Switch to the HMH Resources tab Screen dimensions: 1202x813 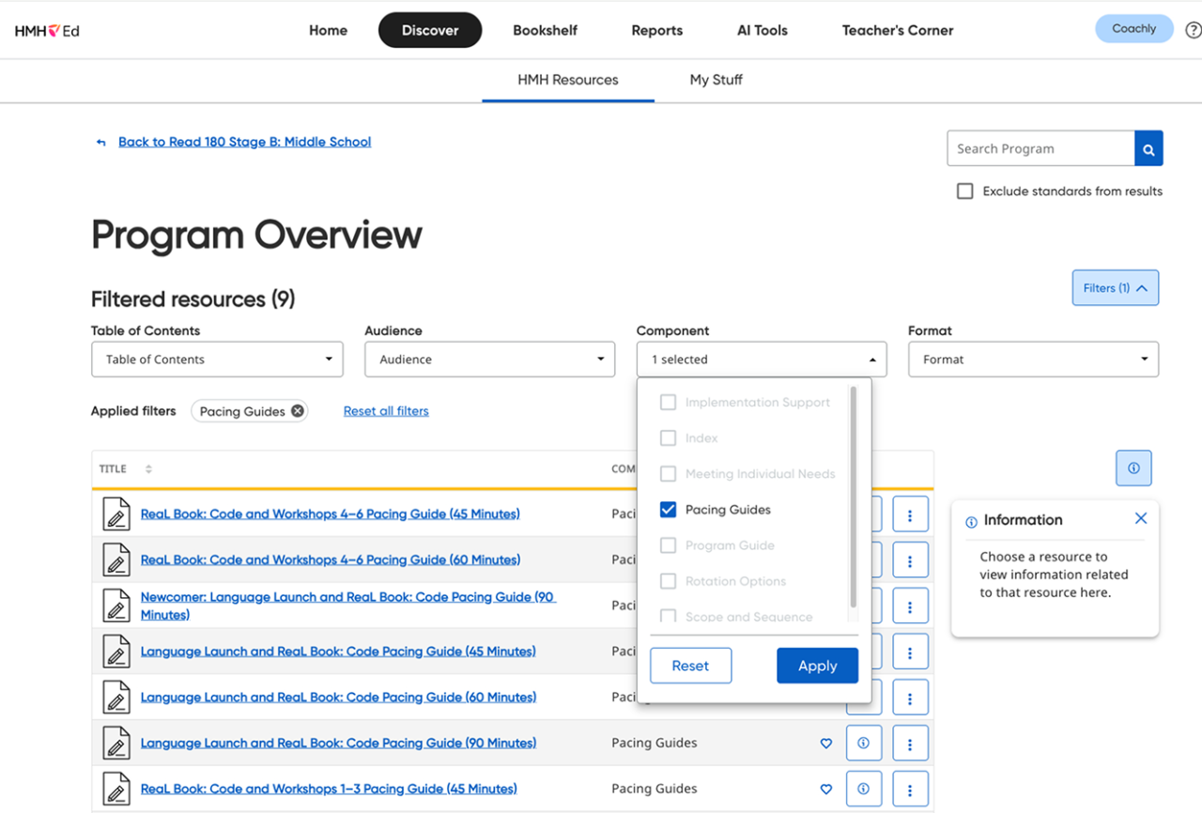point(568,80)
